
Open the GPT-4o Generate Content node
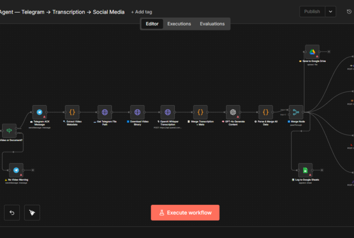pyautogui.click(x=233, y=112)
